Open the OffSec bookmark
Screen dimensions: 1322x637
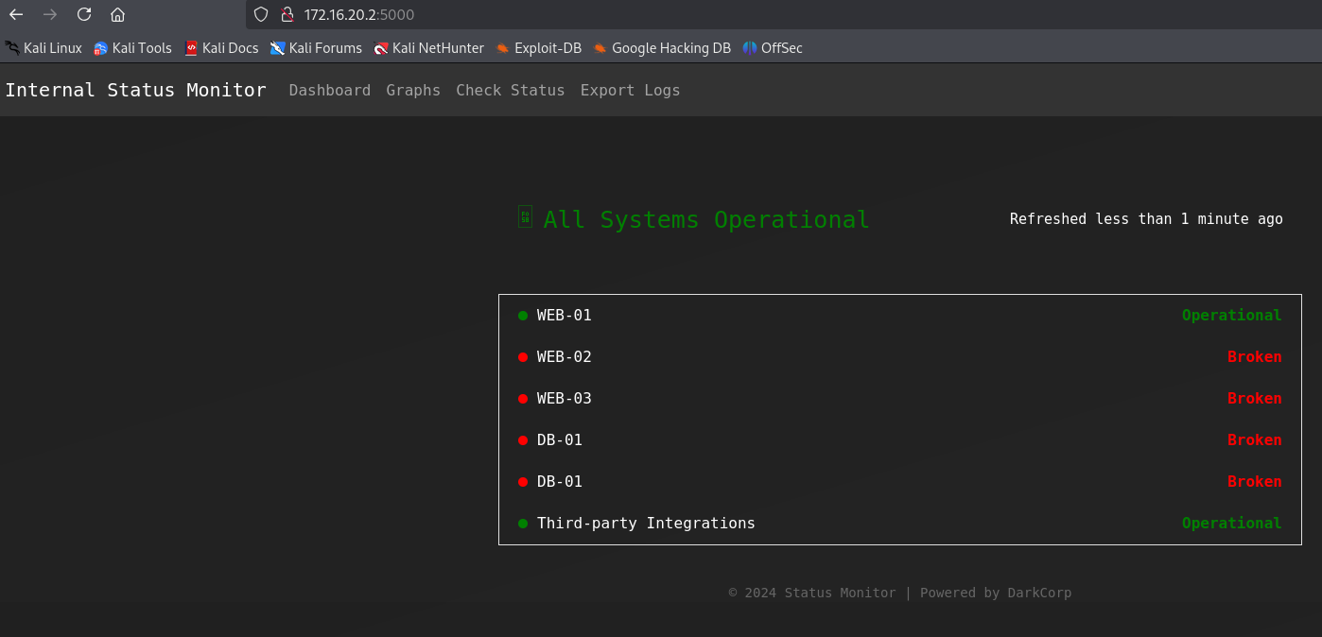(x=773, y=47)
